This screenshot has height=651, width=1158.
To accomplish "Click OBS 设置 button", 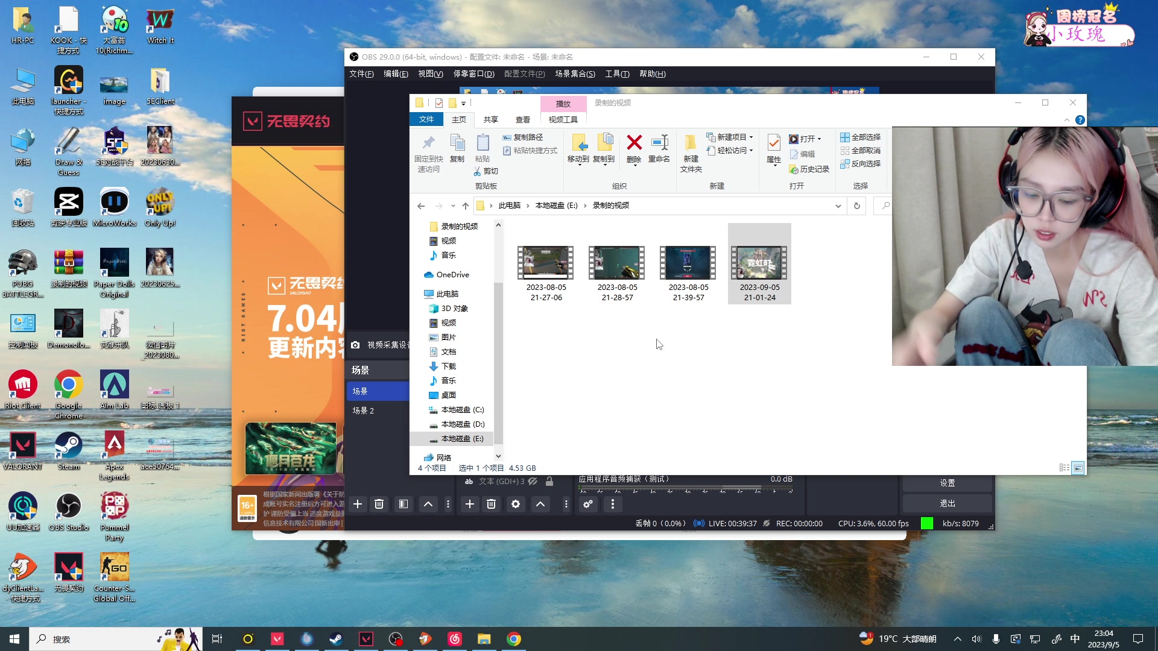I will coord(947,483).
